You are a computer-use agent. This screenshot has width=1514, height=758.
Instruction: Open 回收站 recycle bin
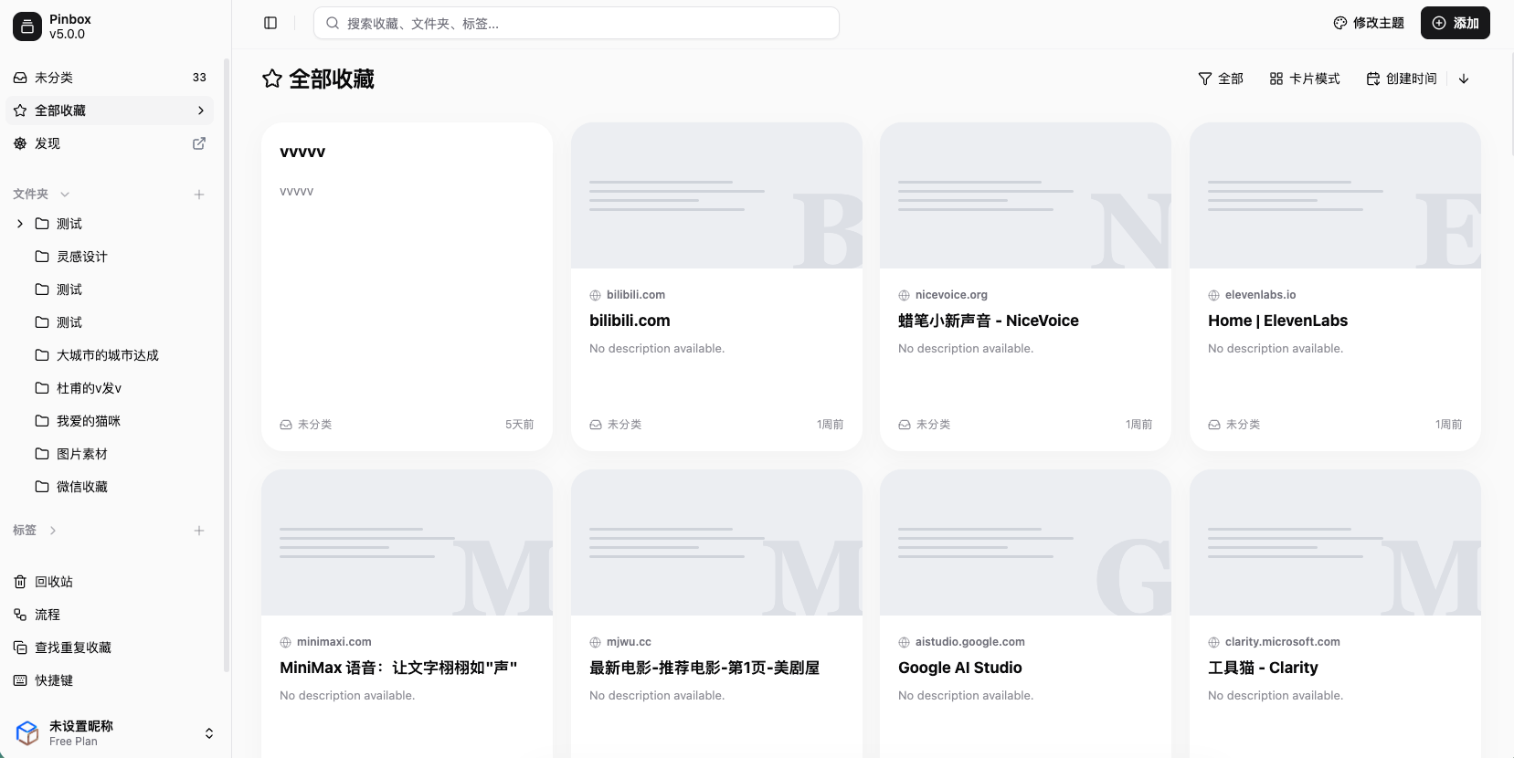(x=110, y=582)
